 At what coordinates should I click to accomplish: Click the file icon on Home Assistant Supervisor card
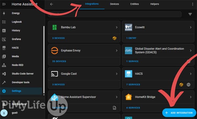115,108
